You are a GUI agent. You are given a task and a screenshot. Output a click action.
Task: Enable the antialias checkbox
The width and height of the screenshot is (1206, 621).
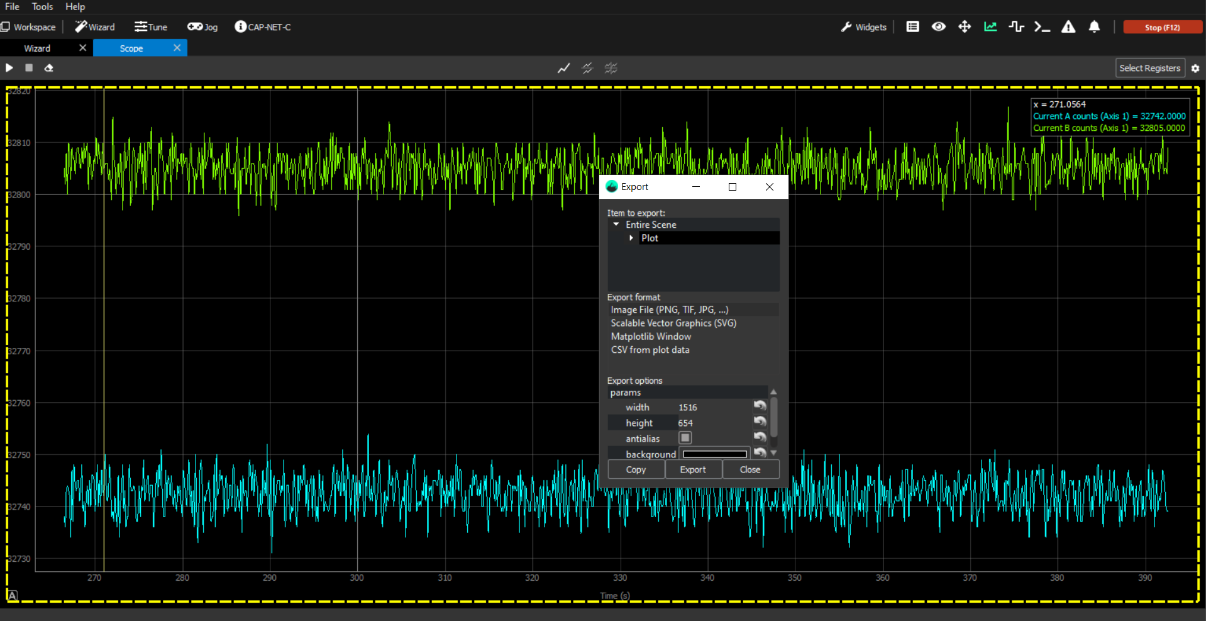click(x=685, y=438)
